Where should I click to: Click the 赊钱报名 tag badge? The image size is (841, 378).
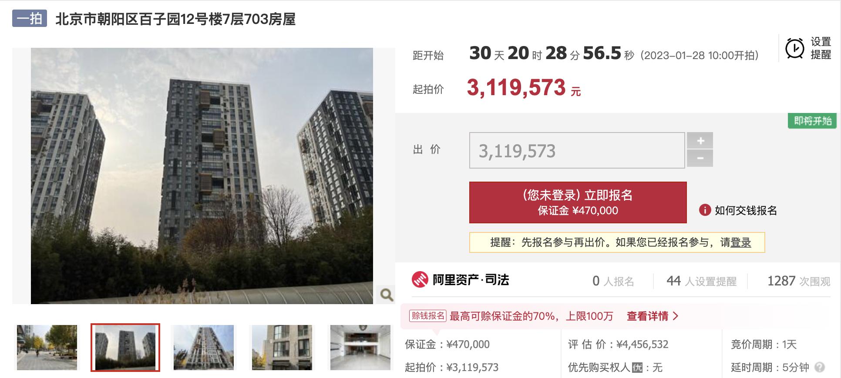tap(427, 316)
